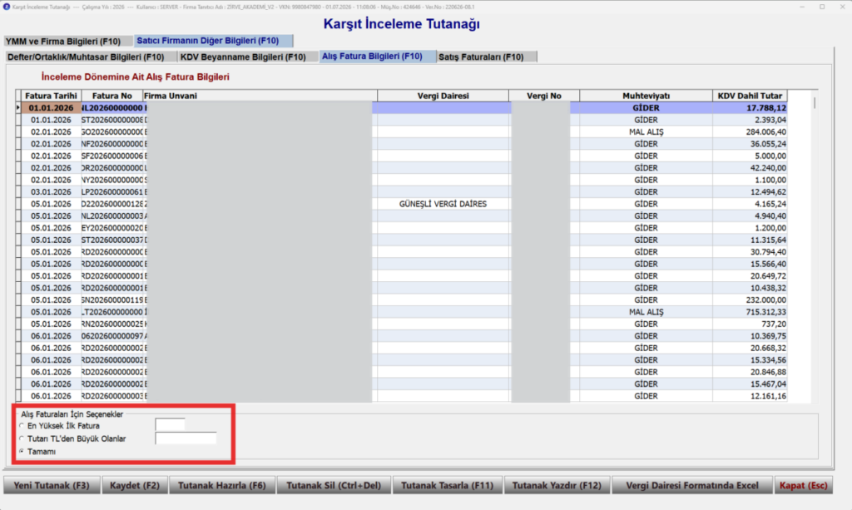Click the date 03.01.2026

tap(51, 192)
